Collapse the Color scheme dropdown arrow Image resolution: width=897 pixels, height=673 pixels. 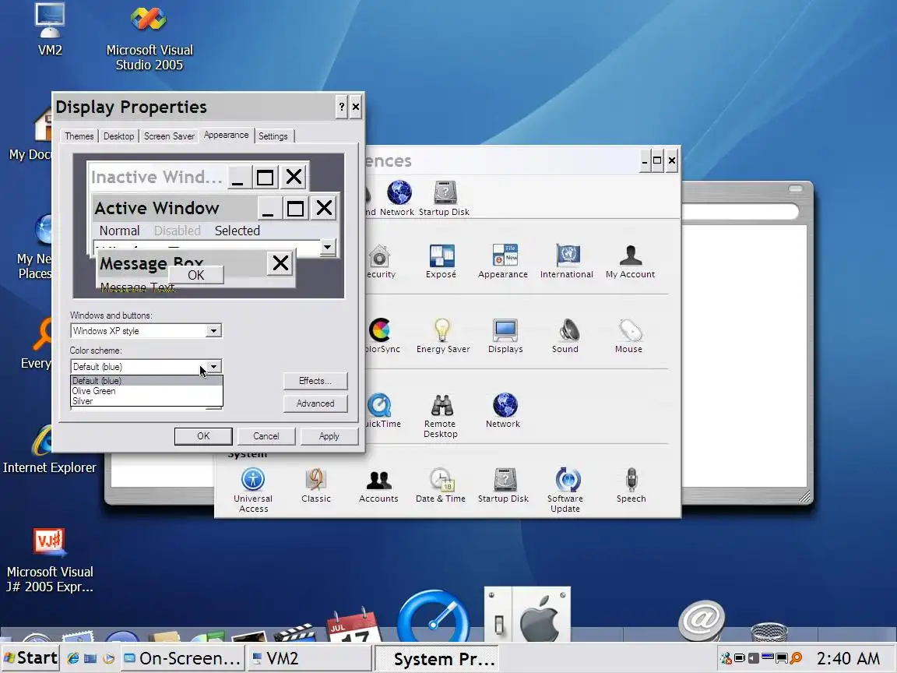[x=213, y=366]
